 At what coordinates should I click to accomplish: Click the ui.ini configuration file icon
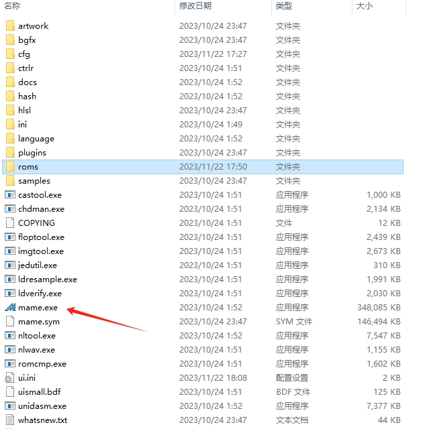9,378
